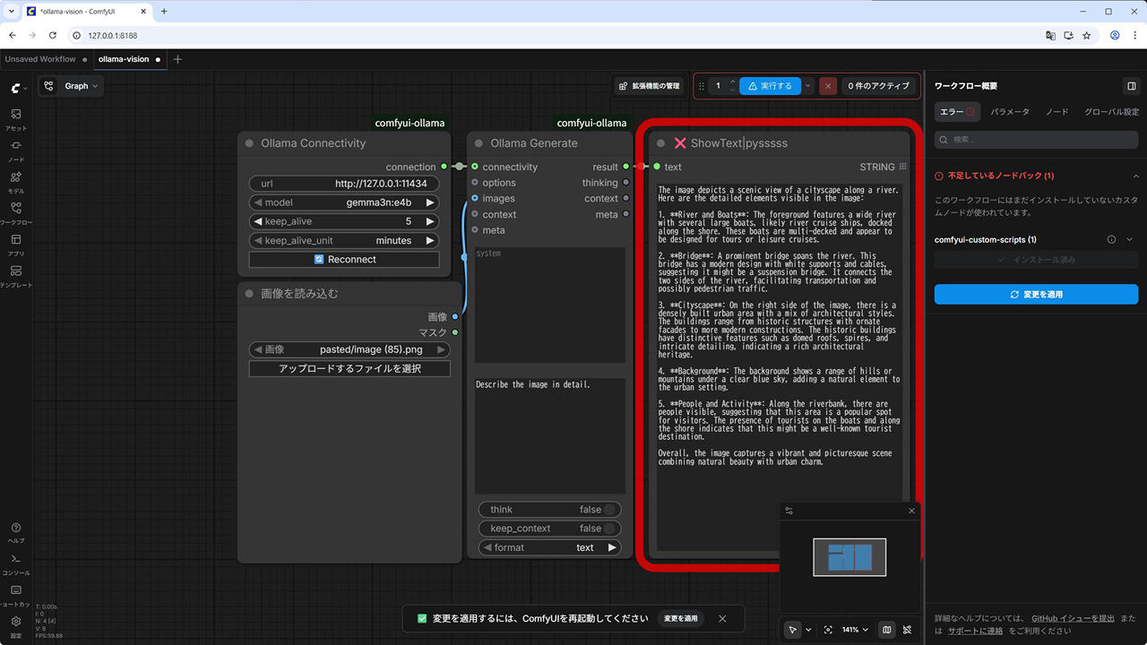Switch to the Unsaved Workflow tab
Viewport: 1147px width, 645px height.
pos(40,59)
